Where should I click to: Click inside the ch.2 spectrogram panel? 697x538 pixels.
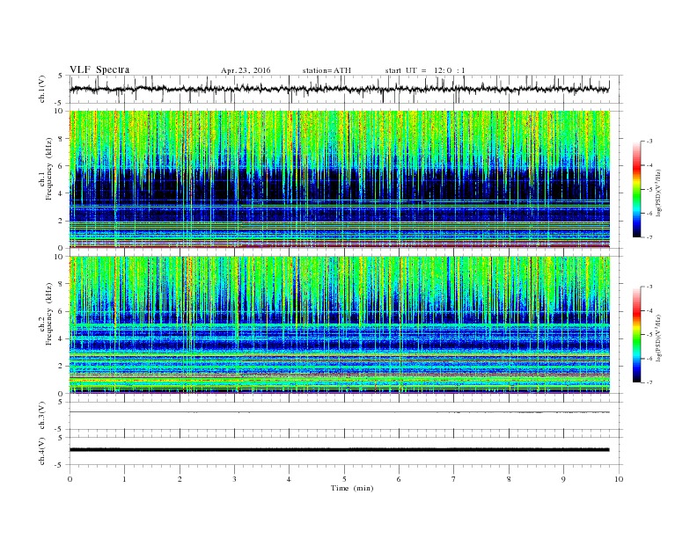[x=340, y=325]
